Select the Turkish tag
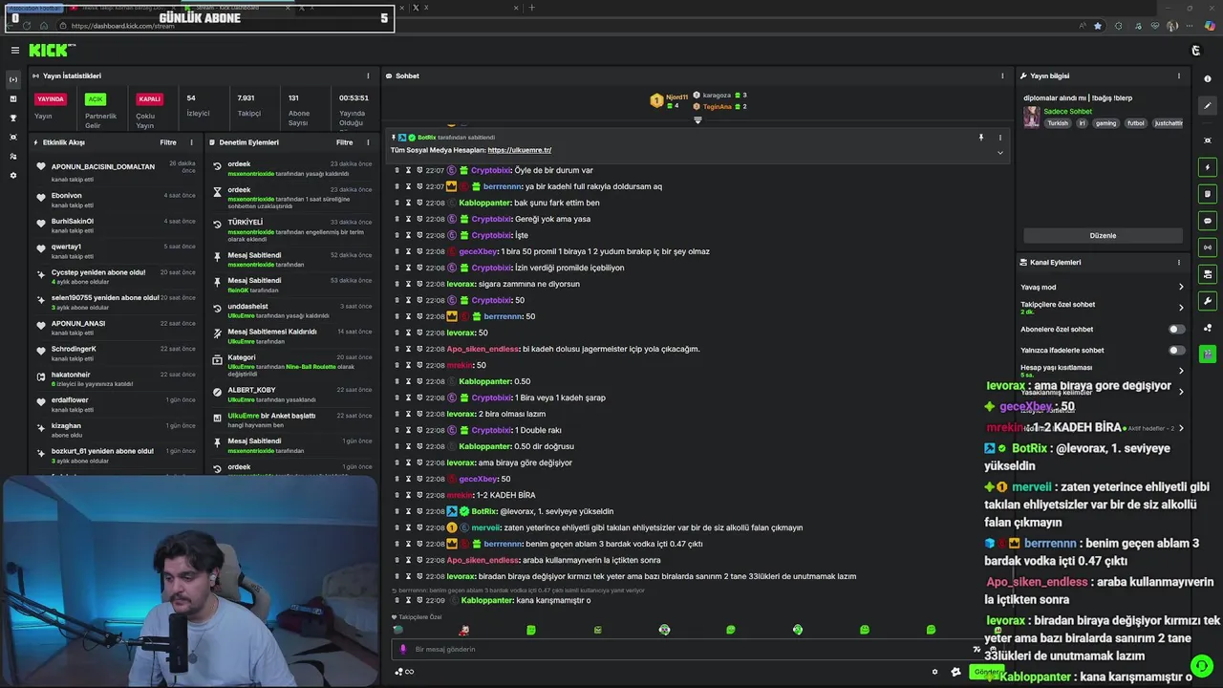The width and height of the screenshot is (1223, 688). point(1058,123)
